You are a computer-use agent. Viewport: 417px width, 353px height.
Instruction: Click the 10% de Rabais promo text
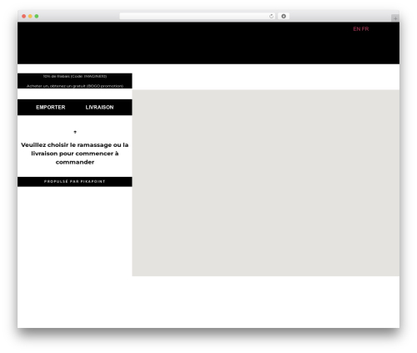click(x=75, y=76)
